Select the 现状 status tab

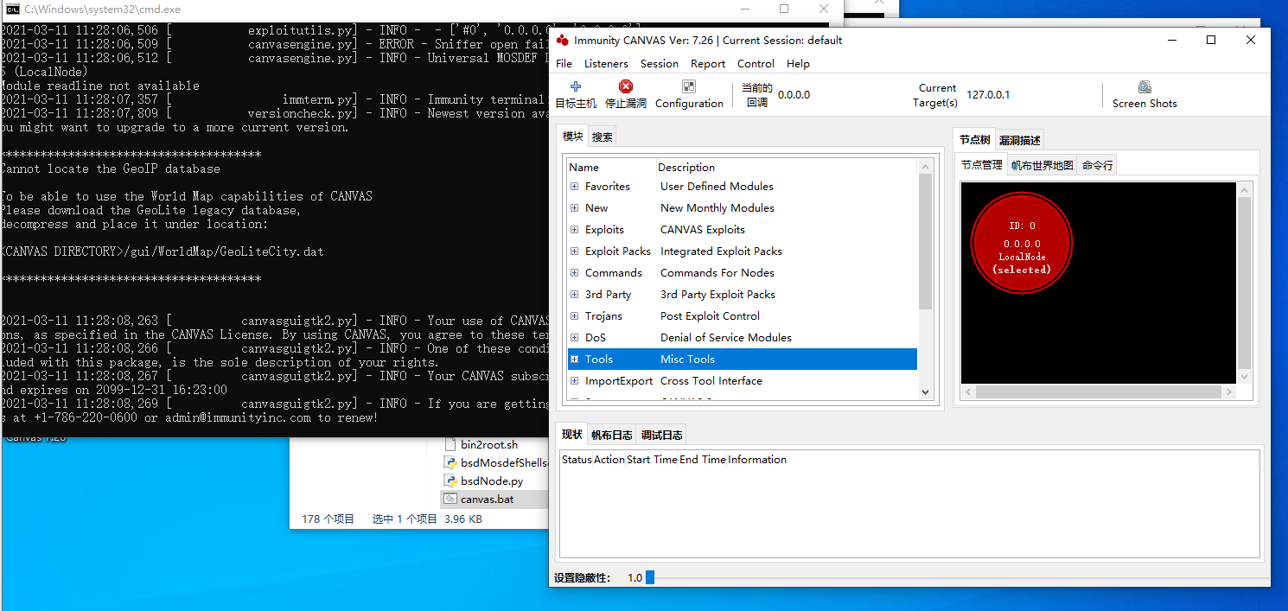click(x=572, y=434)
